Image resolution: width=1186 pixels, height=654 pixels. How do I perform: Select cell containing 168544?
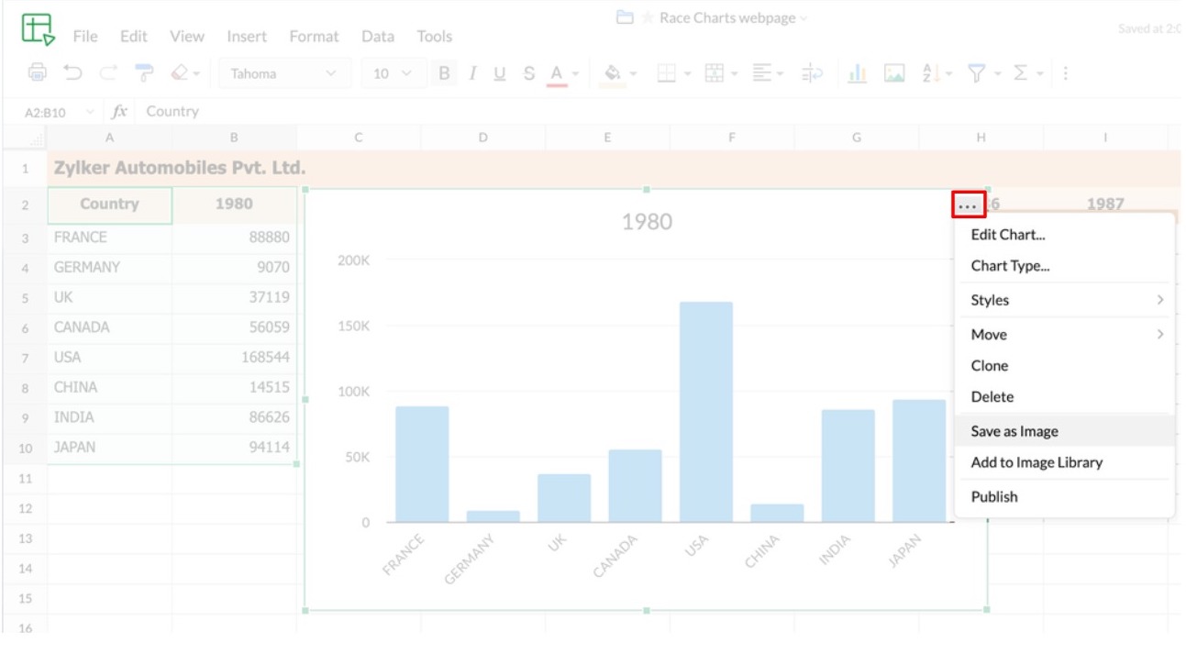click(234, 357)
